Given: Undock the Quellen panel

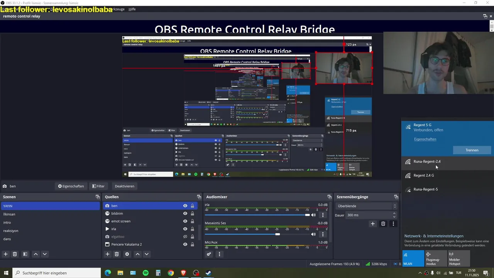Looking at the screenshot, I should tap(199, 197).
